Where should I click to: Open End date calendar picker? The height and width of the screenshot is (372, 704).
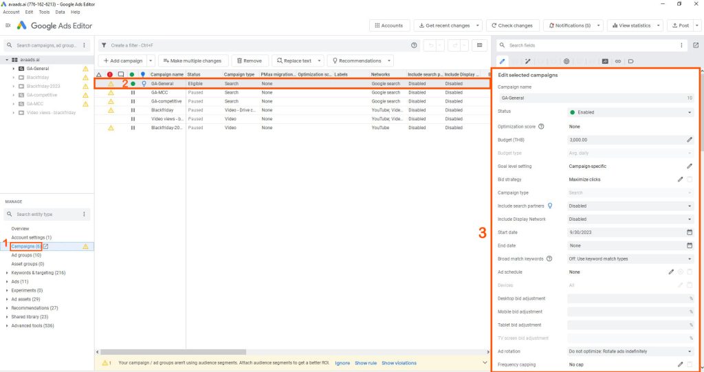coord(689,245)
